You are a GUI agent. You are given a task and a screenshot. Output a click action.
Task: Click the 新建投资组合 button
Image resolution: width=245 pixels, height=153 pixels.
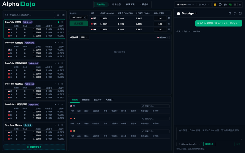tap(34, 147)
